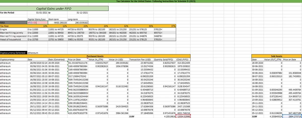
Task: Click the Long-term value 290.0339182 under FIFO
Action: (78, 22)
